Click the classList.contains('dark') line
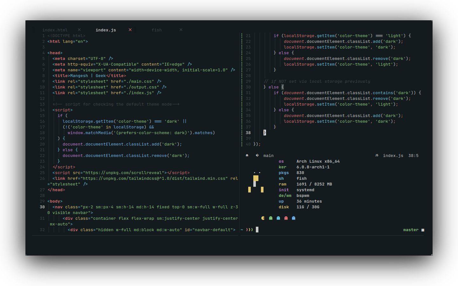The width and height of the screenshot is (458, 286). 347,93
